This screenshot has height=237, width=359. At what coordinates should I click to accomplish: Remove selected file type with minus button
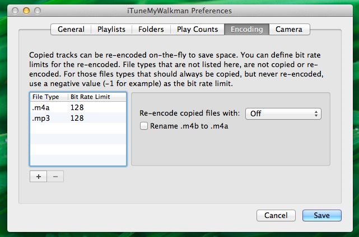[55, 177]
